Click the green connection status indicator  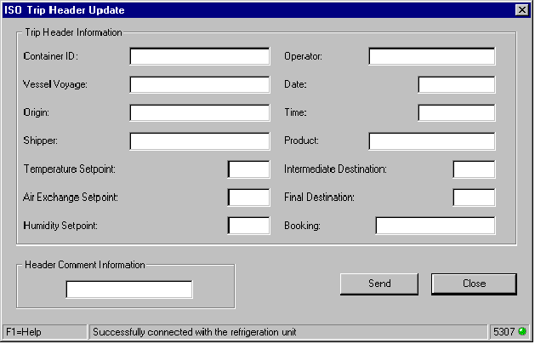point(521,331)
